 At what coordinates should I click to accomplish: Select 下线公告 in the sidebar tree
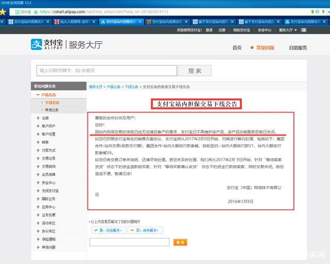(52, 103)
